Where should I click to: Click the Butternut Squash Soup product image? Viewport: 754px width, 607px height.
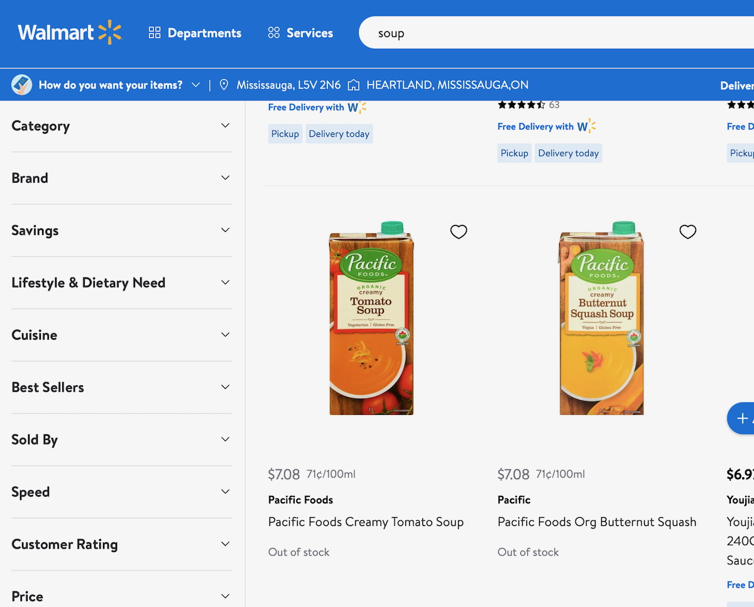click(x=601, y=318)
